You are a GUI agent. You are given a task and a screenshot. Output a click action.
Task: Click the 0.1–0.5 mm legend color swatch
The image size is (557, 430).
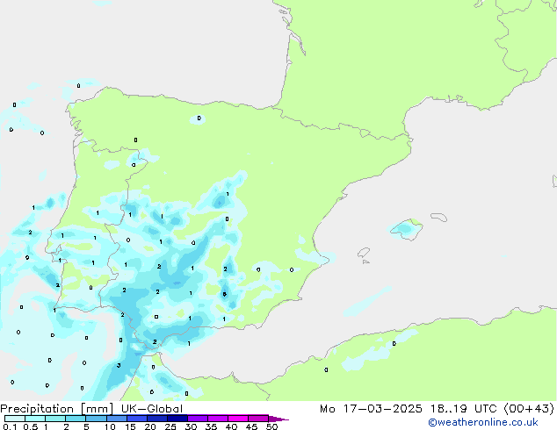[15, 419]
